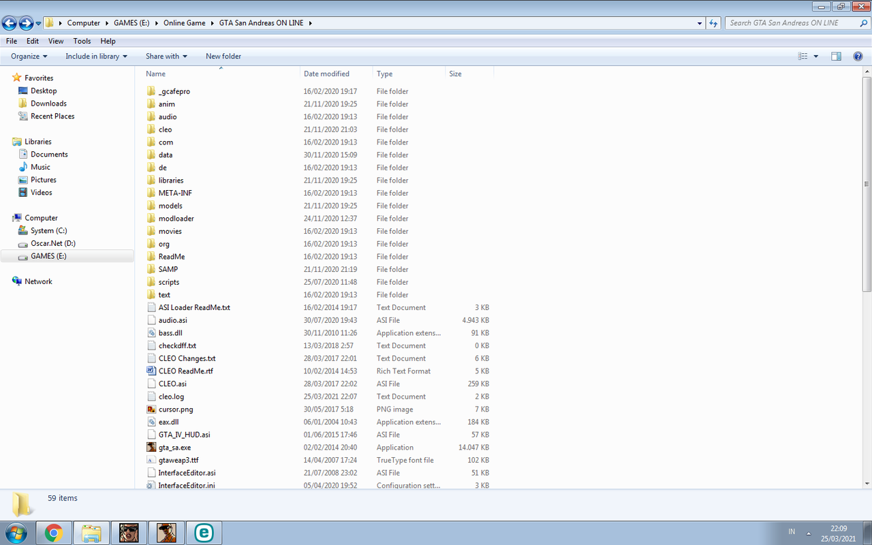
Task: Select the file "ASI Loader ReadMe.txt"
Action: (194, 308)
